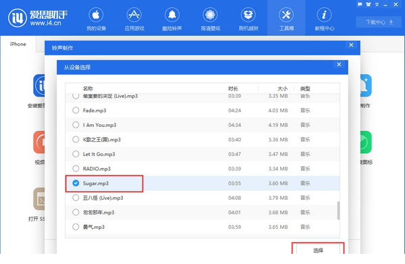Click the Sugar.mp3 file name

click(x=96, y=184)
